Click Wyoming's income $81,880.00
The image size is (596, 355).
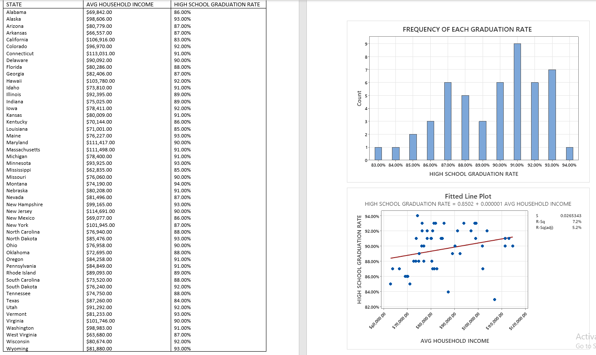[x=99, y=349]
